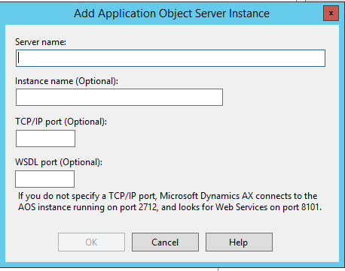Click the port 2712 info text
This screenshot has height=271, width=345.
(x=169, y=201)
